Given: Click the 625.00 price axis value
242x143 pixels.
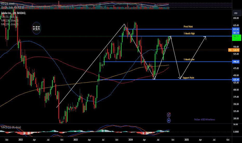Looking at the screenshot, I should coord(236,25).
